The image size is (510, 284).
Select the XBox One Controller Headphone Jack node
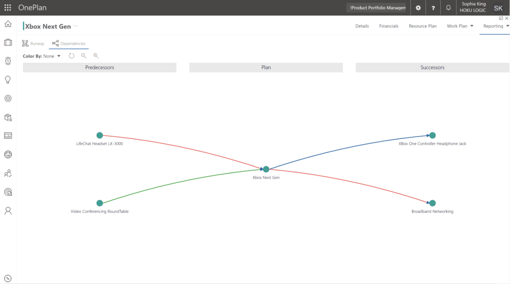[432, 135]
